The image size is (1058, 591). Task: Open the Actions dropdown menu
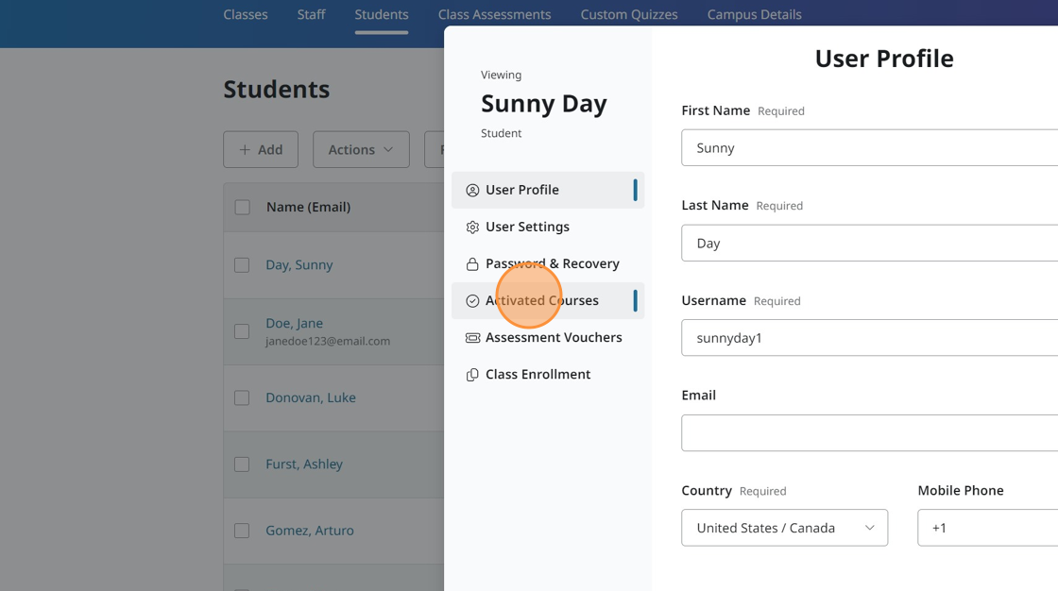[361, 150]
